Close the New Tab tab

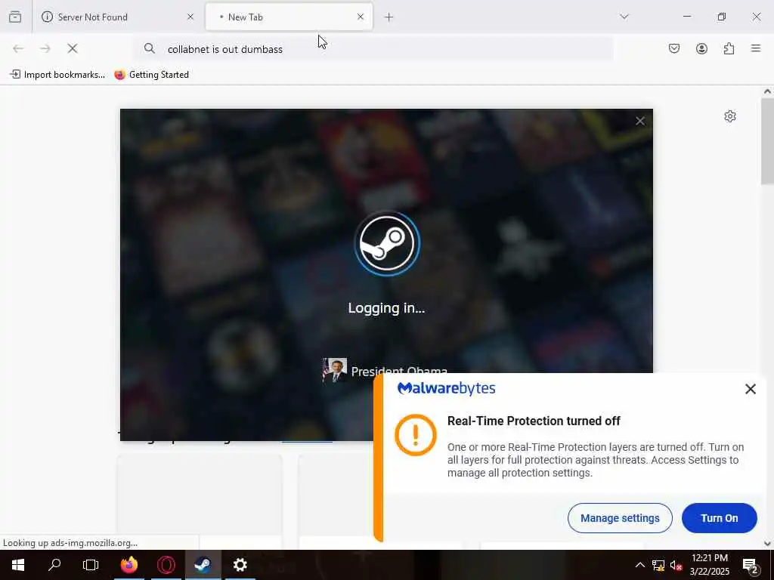(361, 17)
